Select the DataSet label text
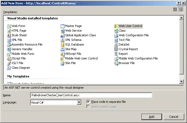 tap(124, 44)
